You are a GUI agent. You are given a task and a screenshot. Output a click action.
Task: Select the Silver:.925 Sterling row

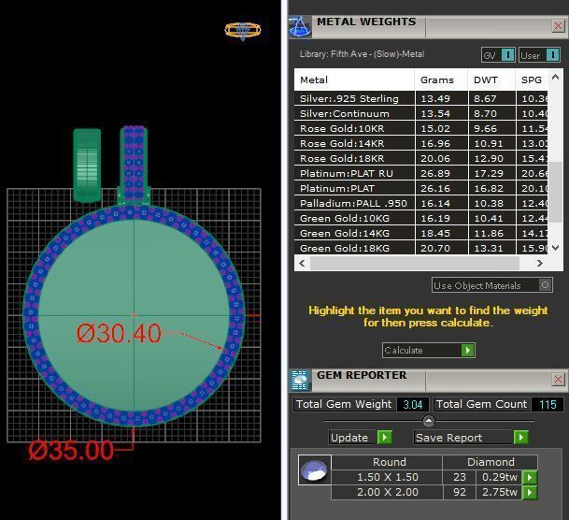421,98
